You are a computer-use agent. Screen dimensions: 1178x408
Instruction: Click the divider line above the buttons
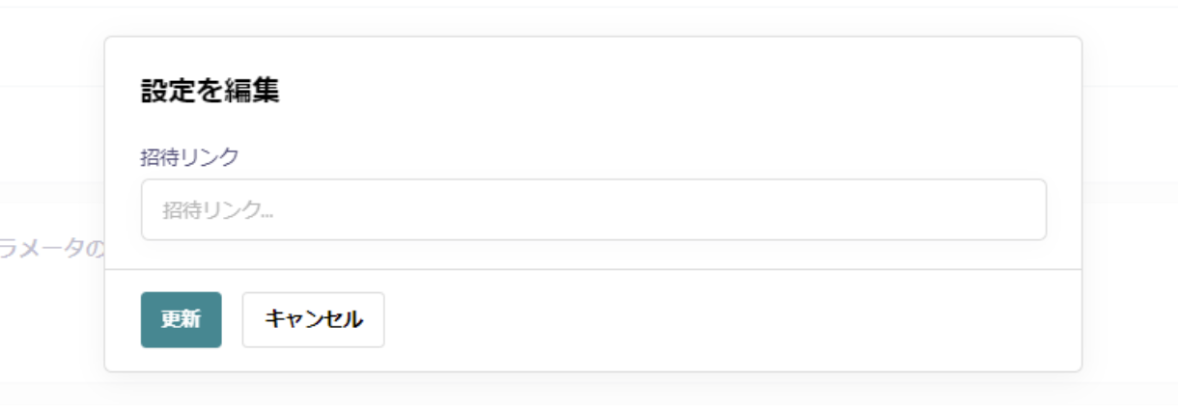(593, 269)
